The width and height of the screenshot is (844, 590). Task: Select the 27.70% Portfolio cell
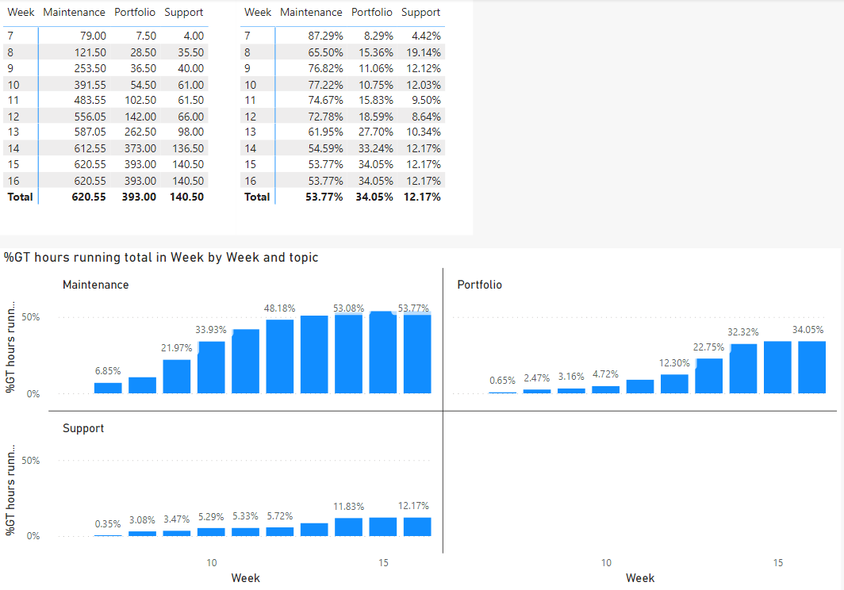376,132
